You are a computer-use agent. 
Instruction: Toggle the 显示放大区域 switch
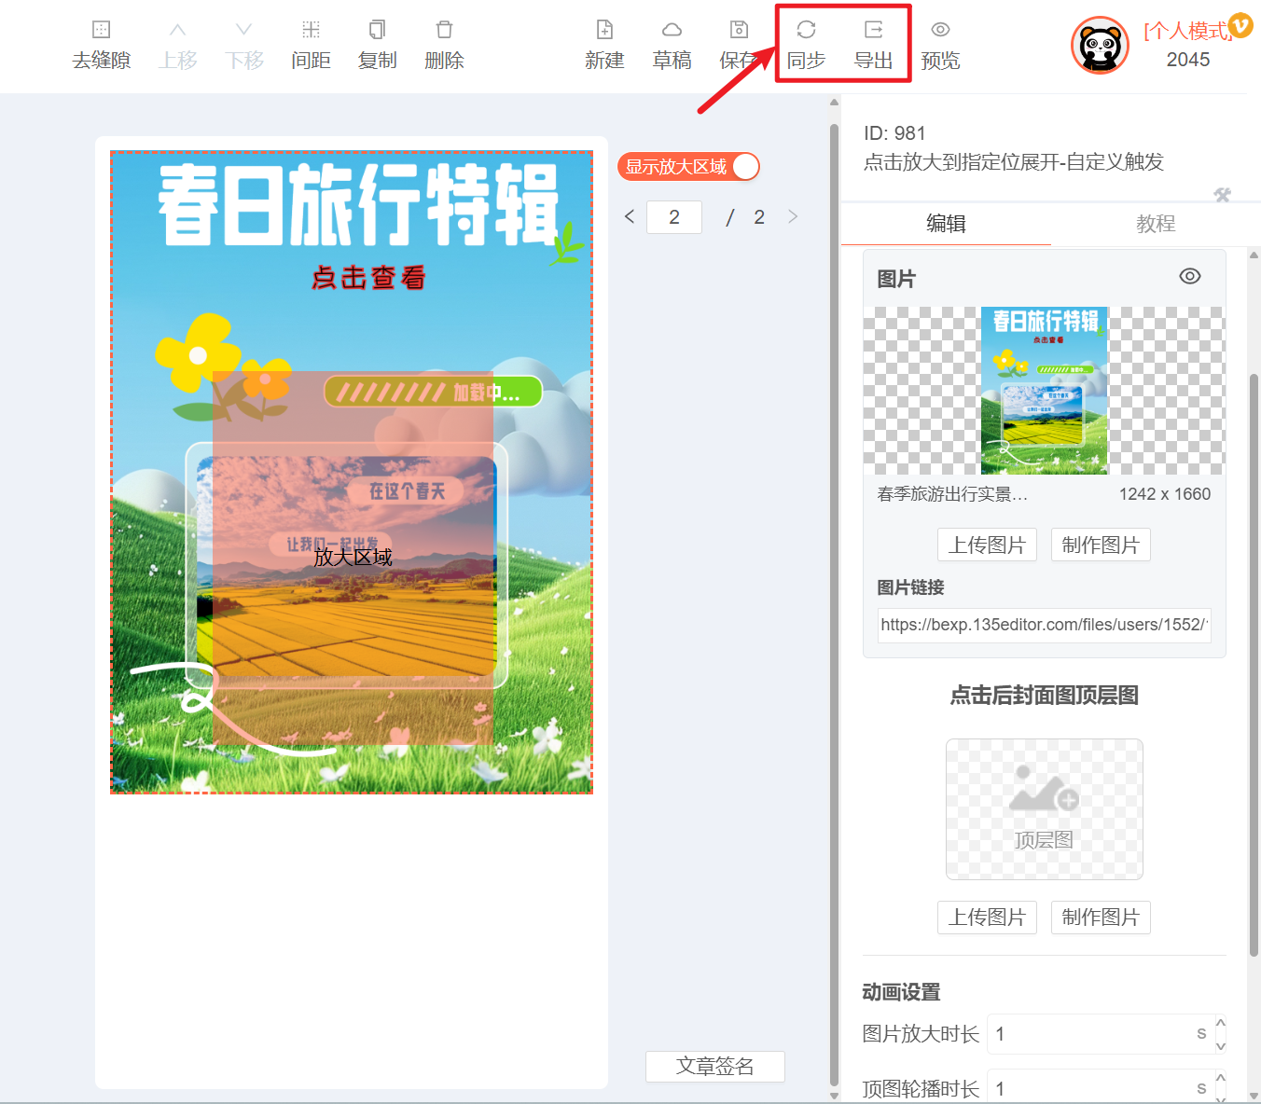click(688, 167)
